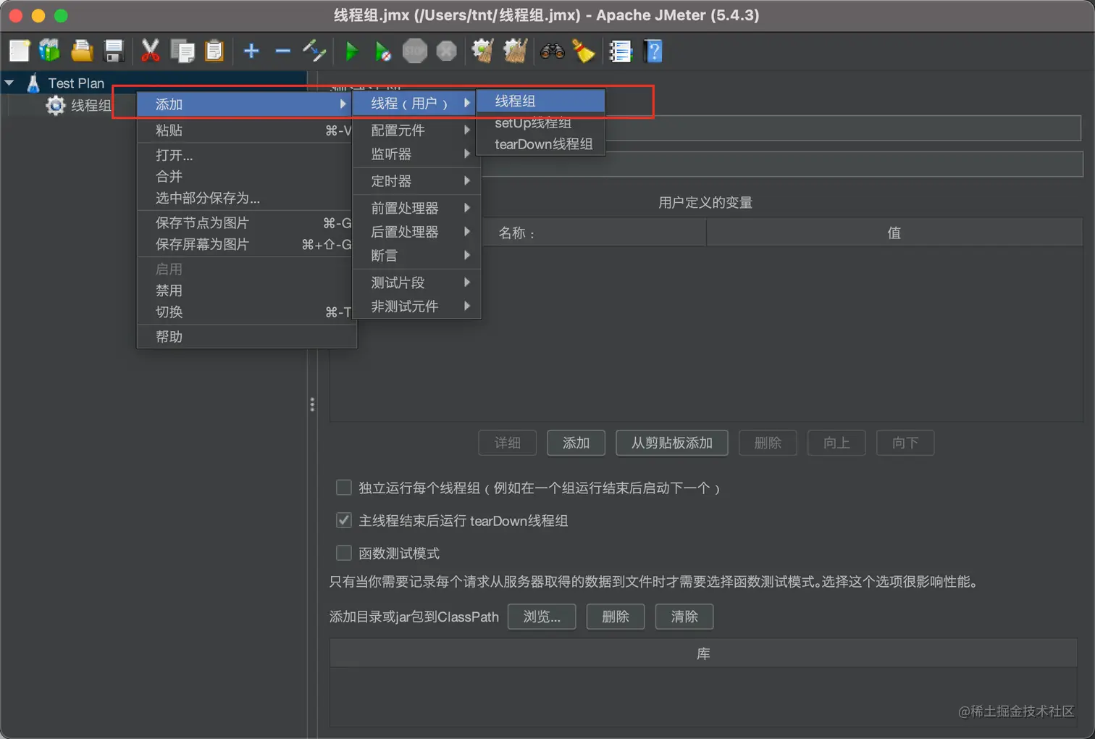
Task: Click the Collapse all minus icon
Action: pyautogui.click(x=283, y=51)
